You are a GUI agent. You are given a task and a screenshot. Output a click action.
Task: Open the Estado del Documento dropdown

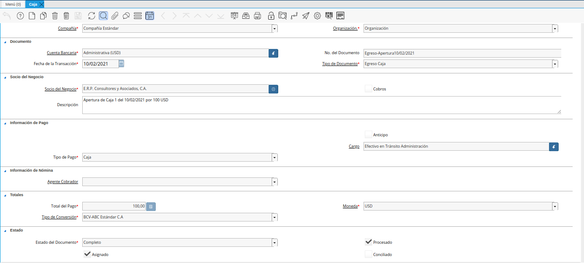(x=274, y=242)
